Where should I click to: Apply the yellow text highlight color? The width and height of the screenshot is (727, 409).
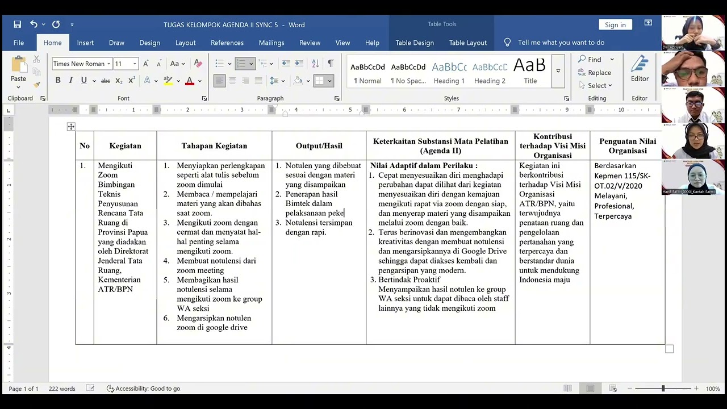pos(168,81)
